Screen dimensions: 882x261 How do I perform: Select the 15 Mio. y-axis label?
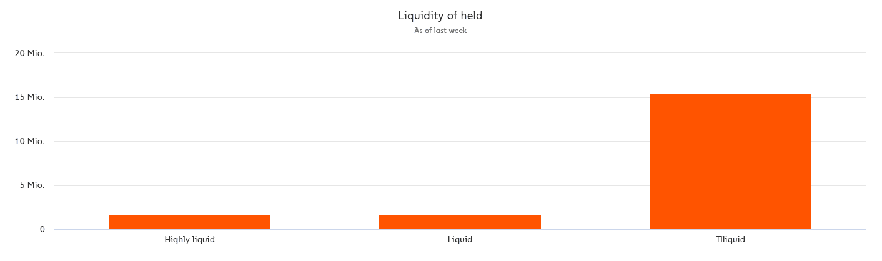29,97
